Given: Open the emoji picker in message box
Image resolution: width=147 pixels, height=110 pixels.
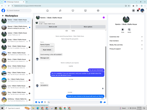Looking at the screenshot, I should tap(101, 102).
